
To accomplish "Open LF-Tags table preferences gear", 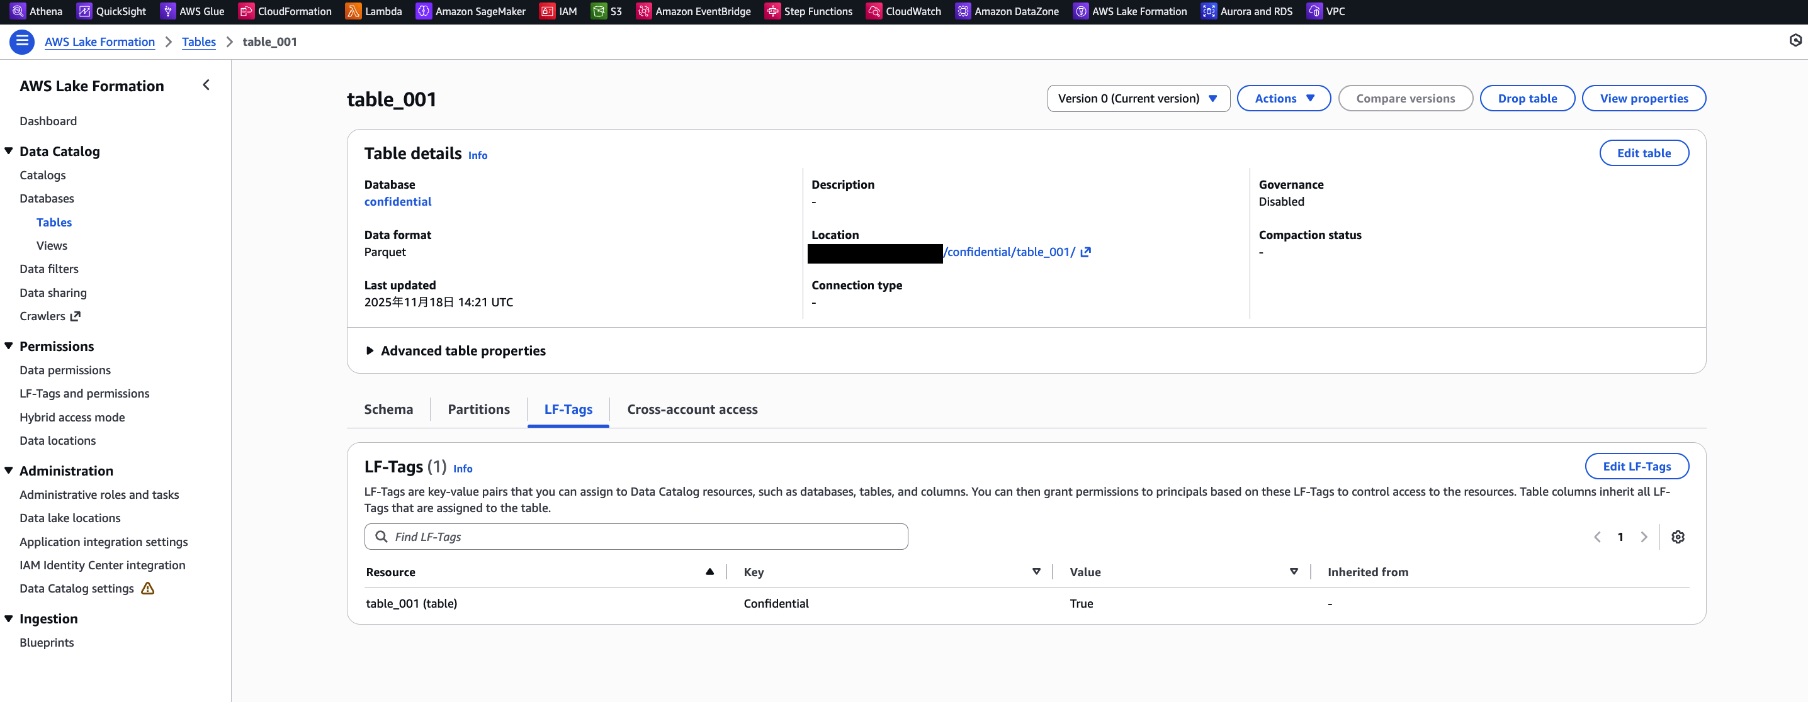I will tap(1678, 537).
